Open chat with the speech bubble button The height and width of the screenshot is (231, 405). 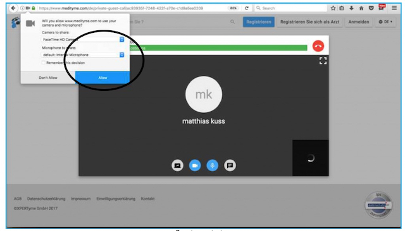pos(230,165)
